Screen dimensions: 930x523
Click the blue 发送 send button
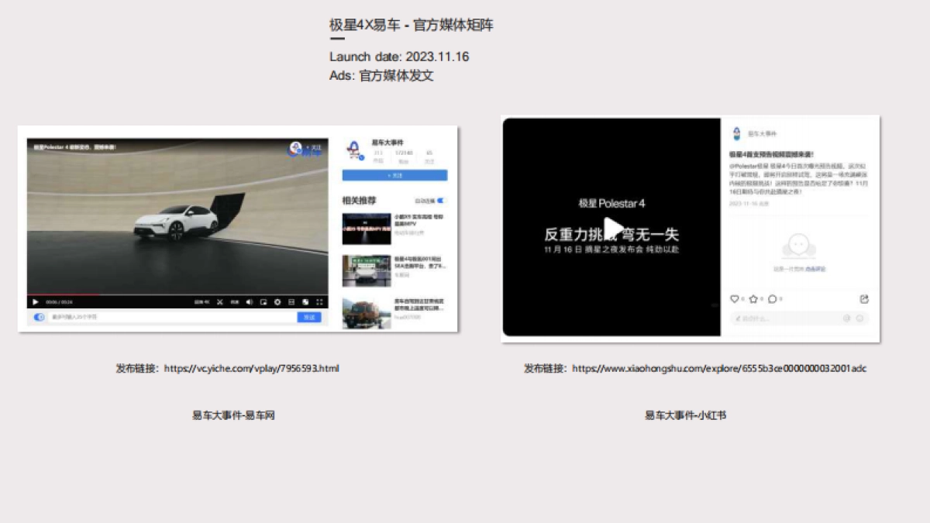coord(310,317)
